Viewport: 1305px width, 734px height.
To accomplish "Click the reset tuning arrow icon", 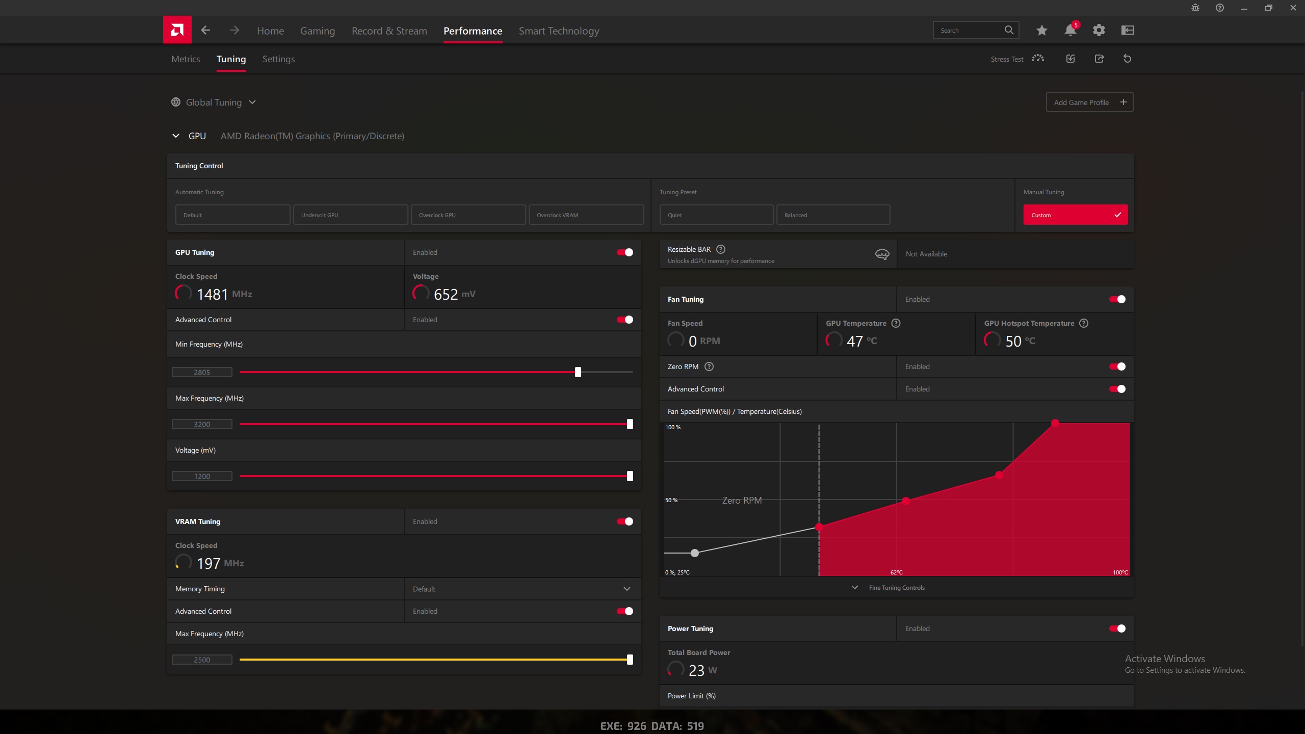I will click(x=1127, y=59).
